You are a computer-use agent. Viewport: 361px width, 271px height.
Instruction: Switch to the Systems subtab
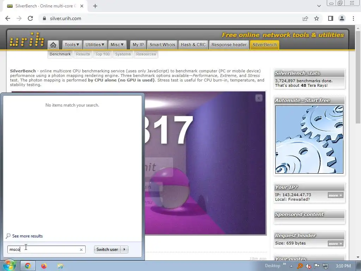coord(123,54)
